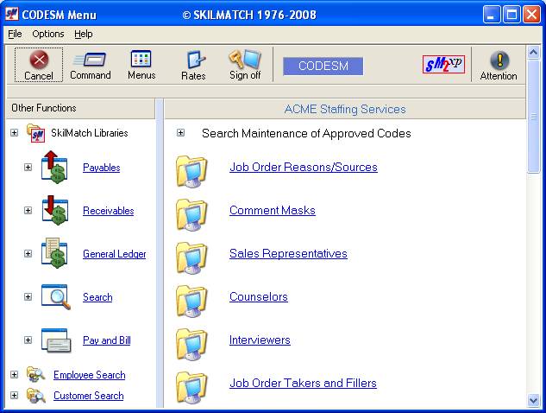The image size is (546, 413).
Task: Minimize the CODESM Menu window
Action: 491,15
